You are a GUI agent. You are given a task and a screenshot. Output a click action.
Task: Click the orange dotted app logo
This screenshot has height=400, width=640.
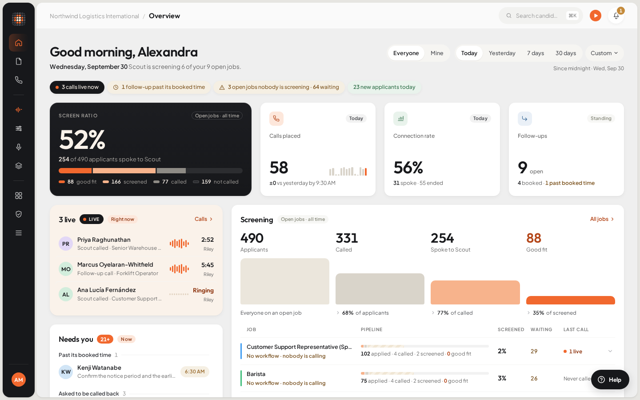tap(19, 19)
